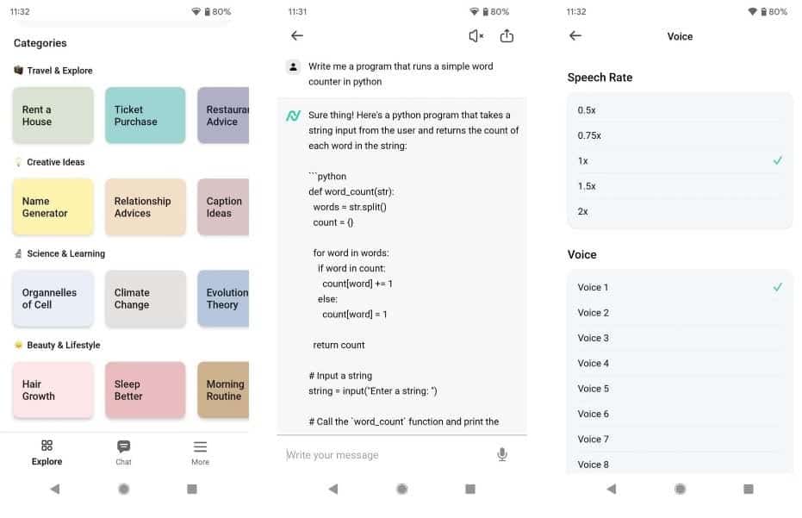This screenshot has width=802, height=518.
Task: Go back using the chat screen arrow
Action: point(297,36)
